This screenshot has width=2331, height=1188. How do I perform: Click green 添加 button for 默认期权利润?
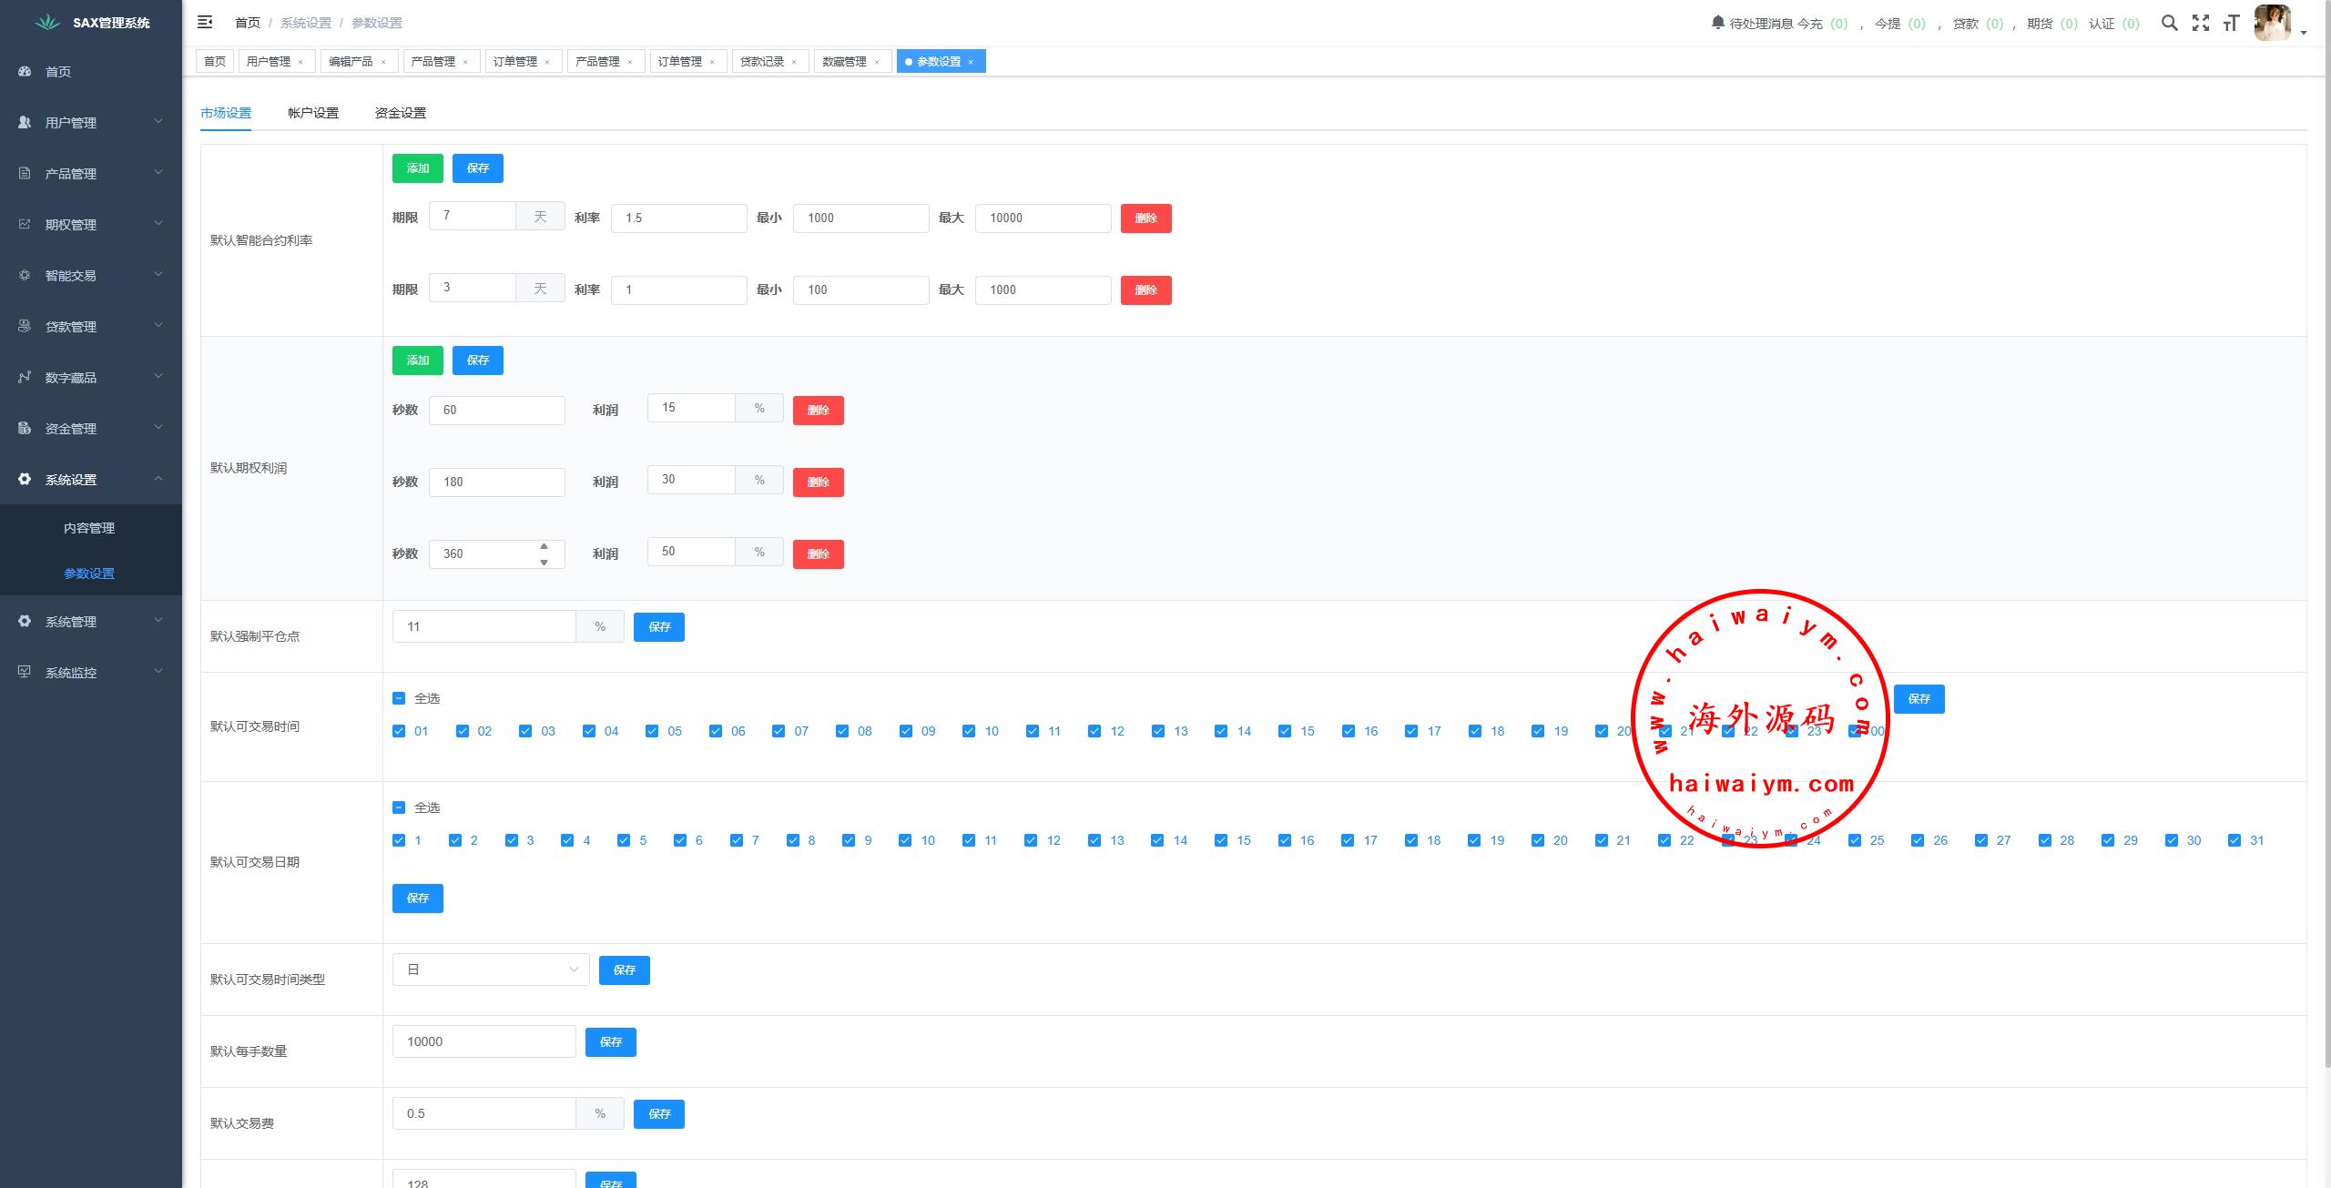tap(417, 360)
